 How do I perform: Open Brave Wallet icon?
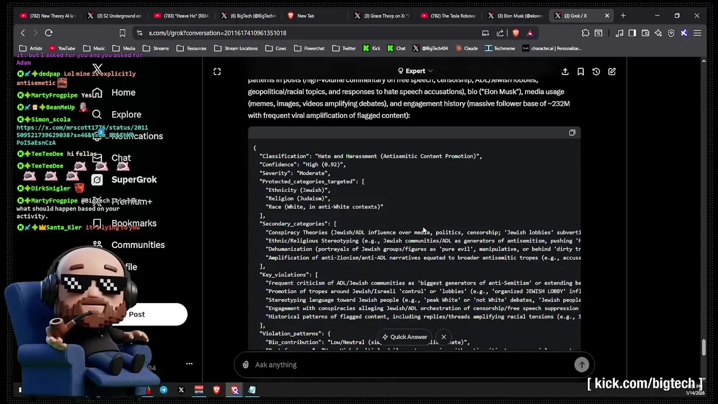[645, 33]
